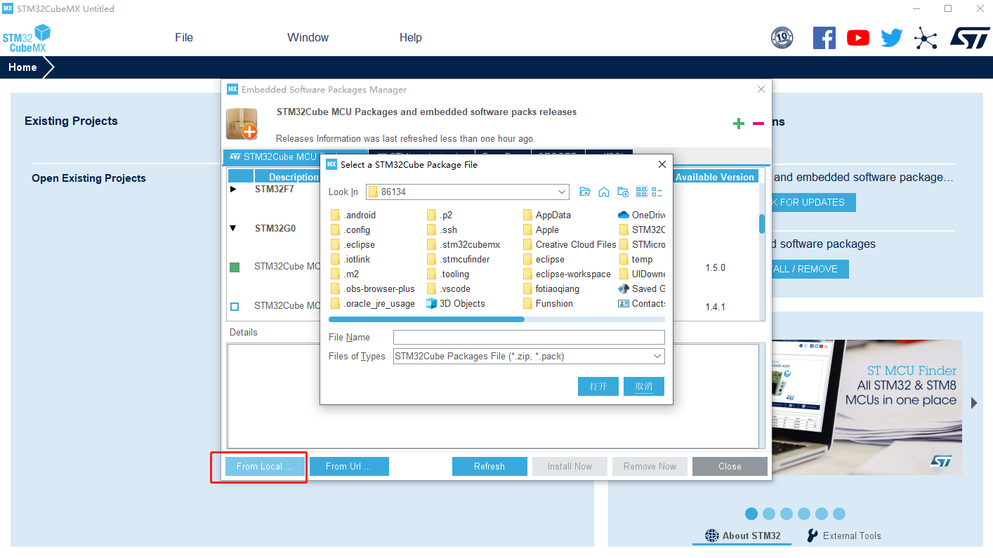Select the .vscode folder
The image size is (993, 558).
448,288
